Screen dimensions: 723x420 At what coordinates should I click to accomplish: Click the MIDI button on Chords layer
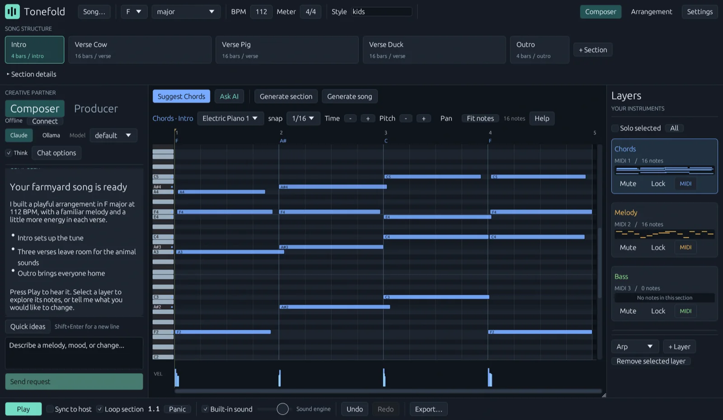(x=685, y=184)
